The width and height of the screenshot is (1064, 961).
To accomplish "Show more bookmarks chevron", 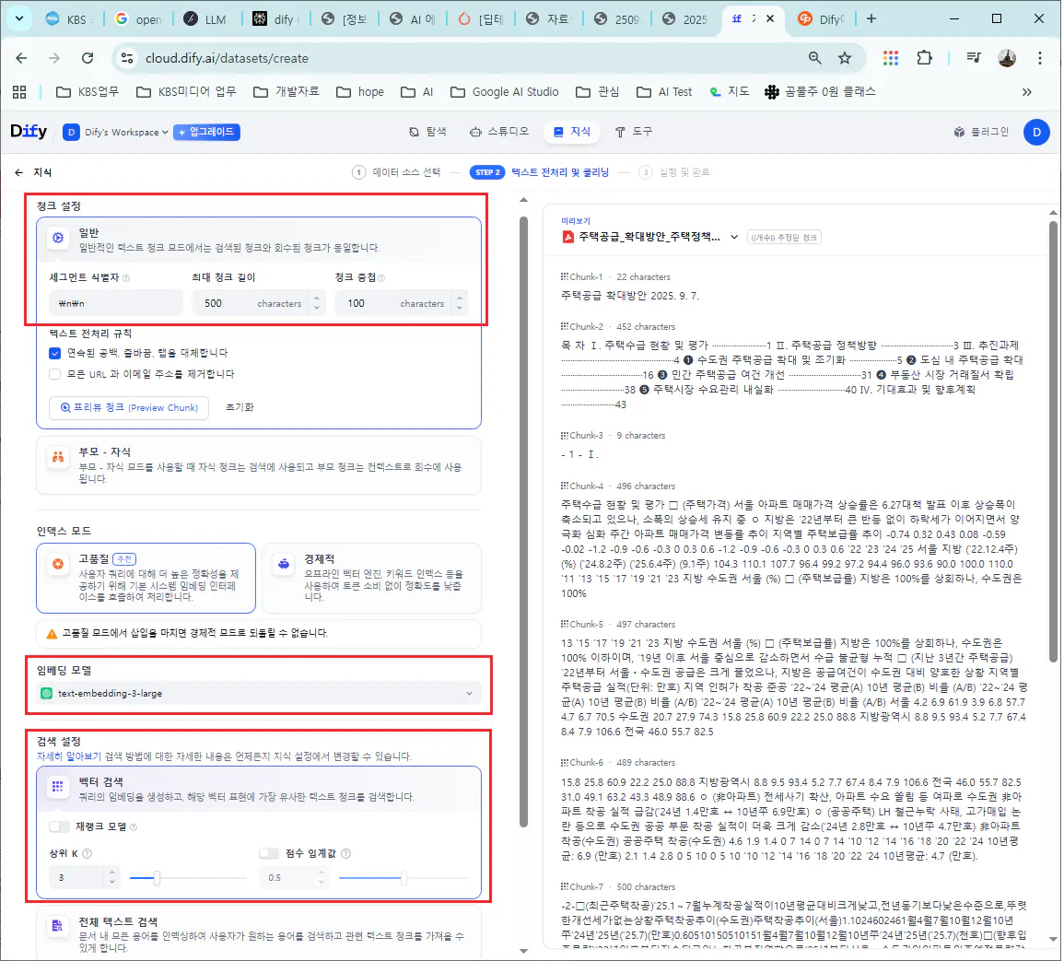I will 1026,92.
